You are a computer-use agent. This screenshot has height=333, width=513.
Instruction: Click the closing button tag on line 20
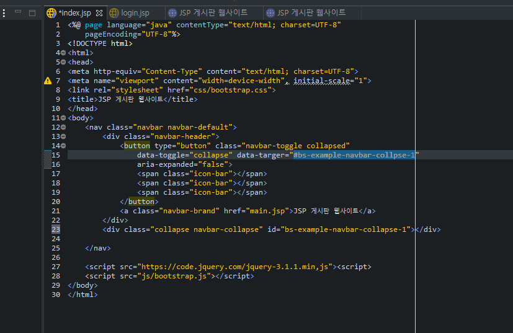click(x=139, y=202)
